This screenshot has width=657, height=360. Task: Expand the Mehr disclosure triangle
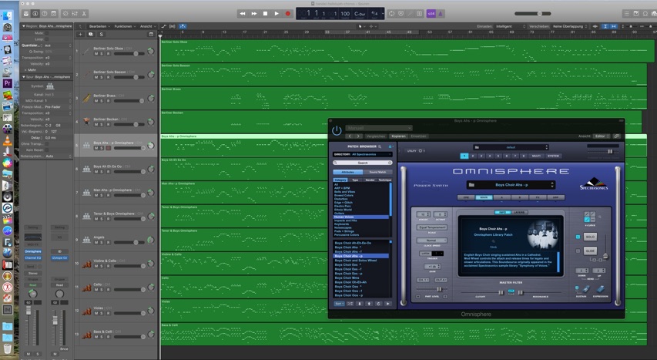[24, 69]
